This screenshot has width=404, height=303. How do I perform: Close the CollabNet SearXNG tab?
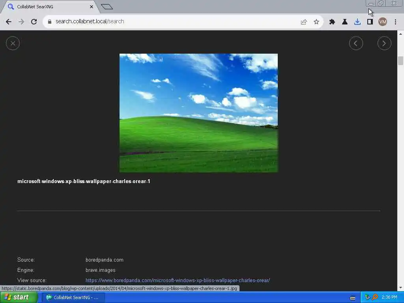pos(92,7)
